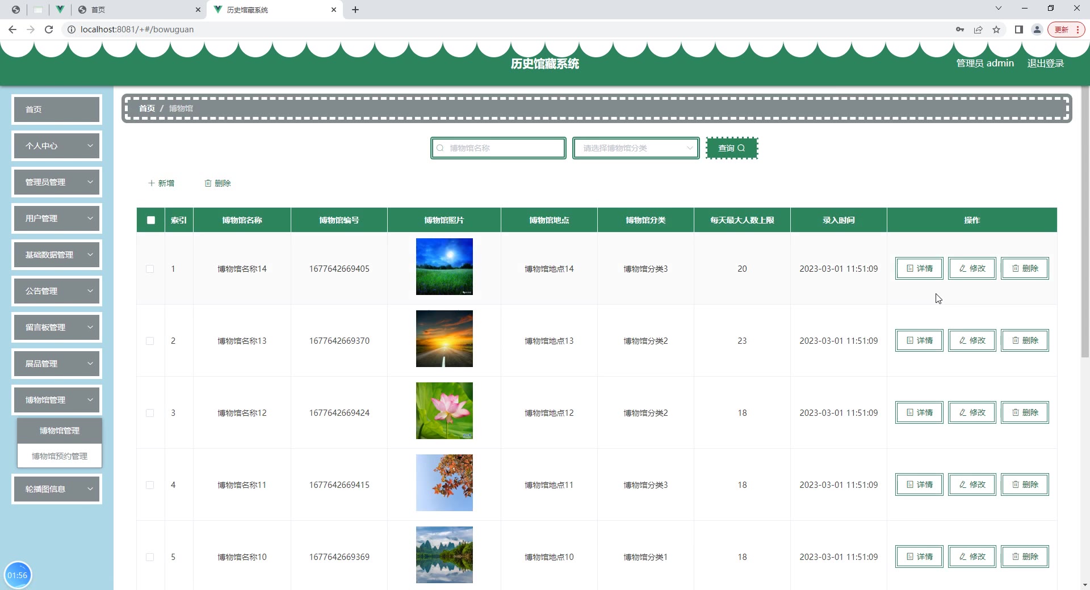
Task: Delete the 博物馆名称12 row
Action: [x=1025, y=412]
